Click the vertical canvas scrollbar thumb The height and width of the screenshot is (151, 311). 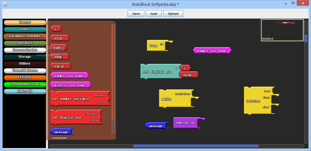point(306,38)
